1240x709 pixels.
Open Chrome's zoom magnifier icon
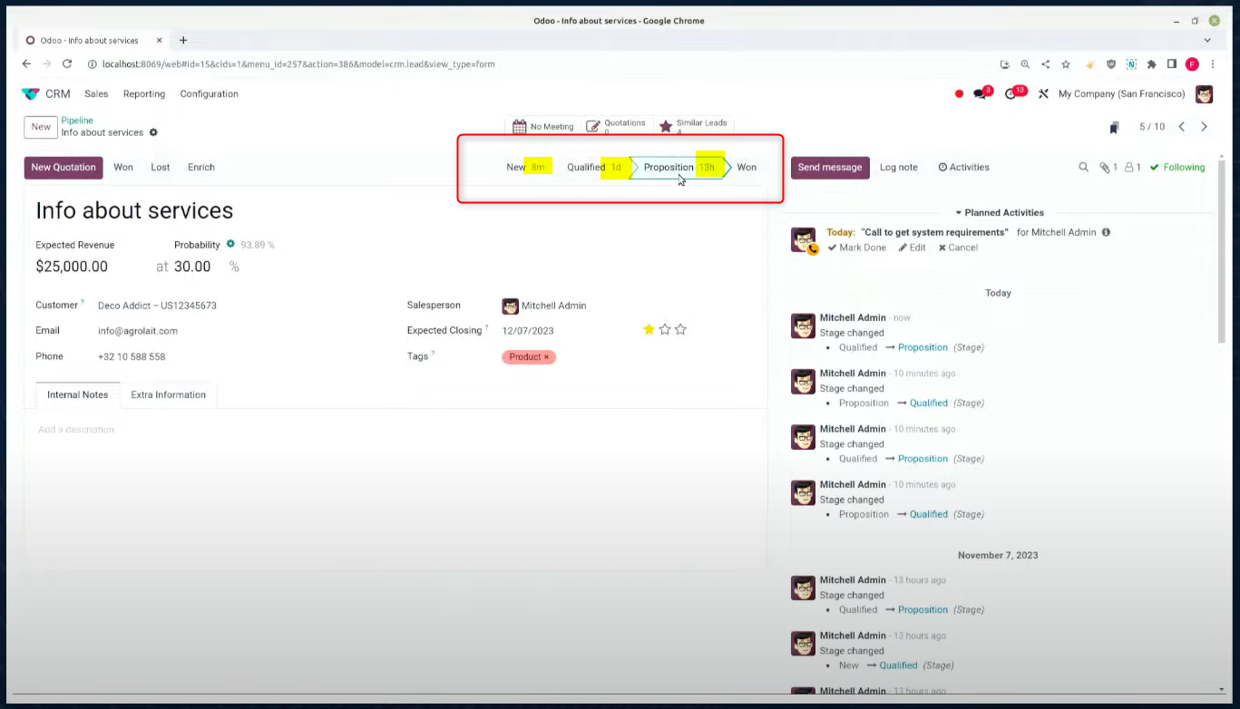pos(1025,64)
